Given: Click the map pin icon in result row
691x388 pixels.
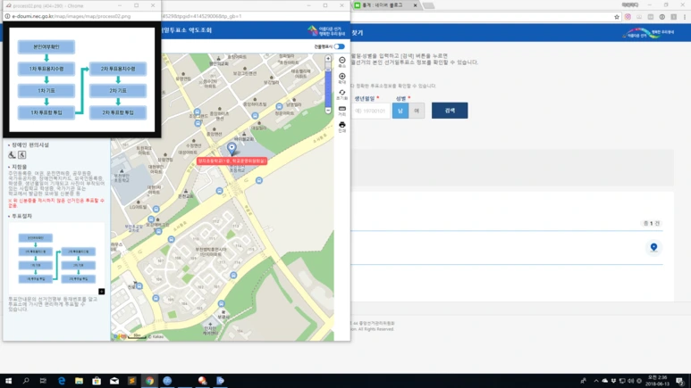Looking at the screenshot, I should [x=653, y=247].
